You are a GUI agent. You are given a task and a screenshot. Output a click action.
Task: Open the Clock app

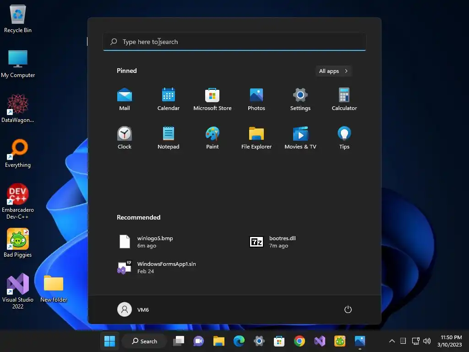click(x=125, y=137)
